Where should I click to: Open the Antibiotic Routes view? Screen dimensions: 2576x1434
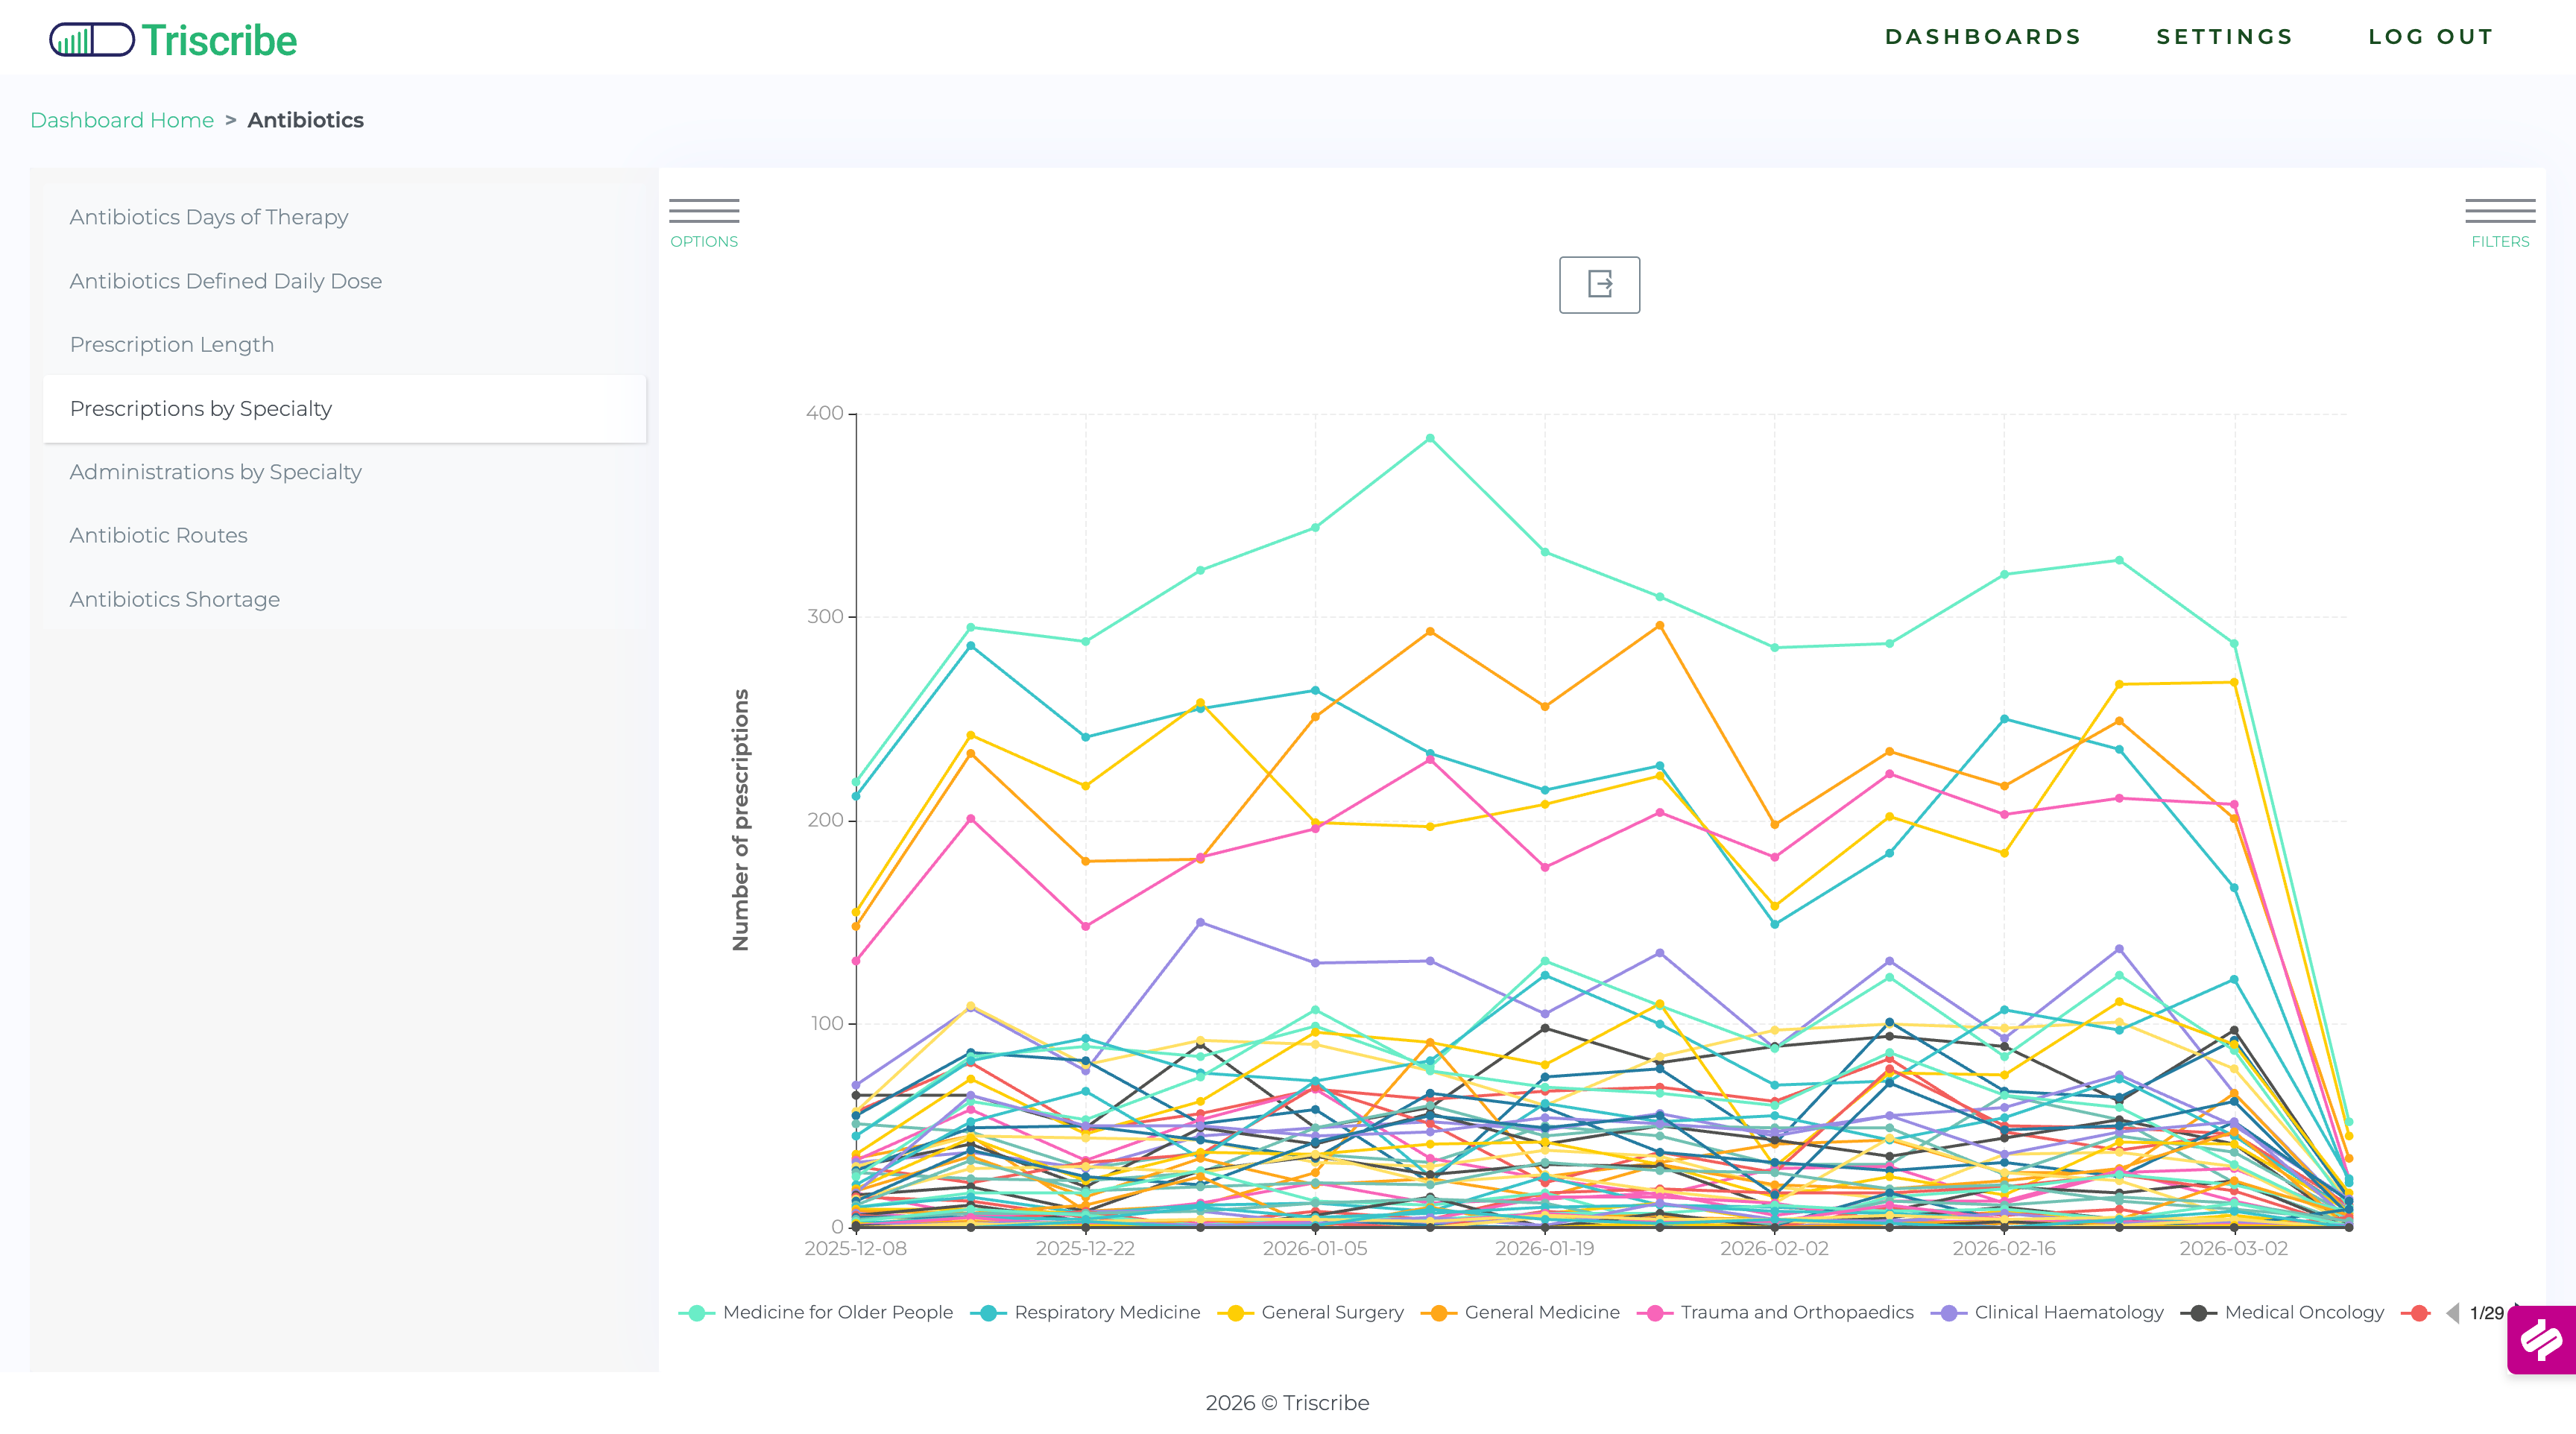coord(158,535)
